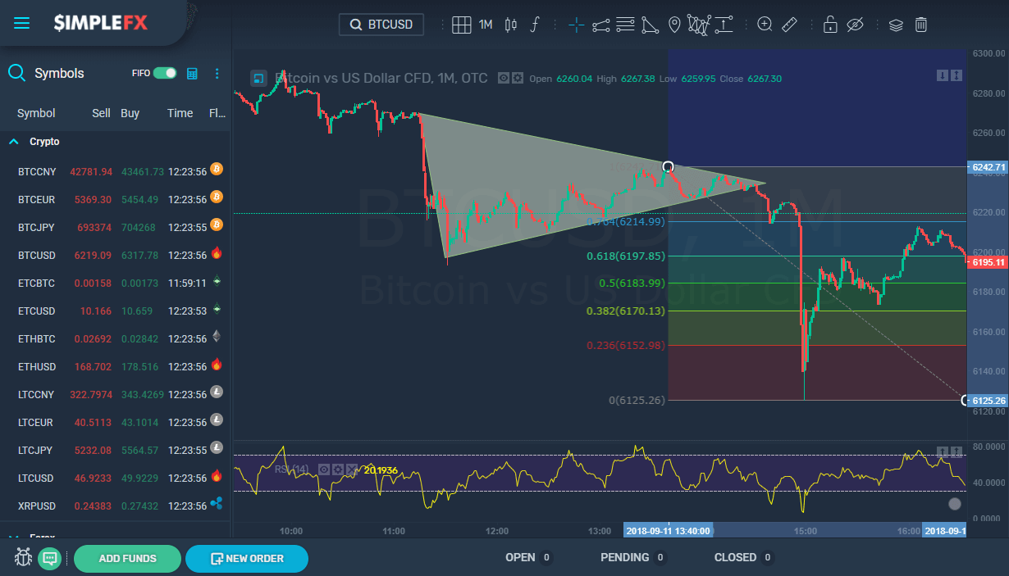Sort by the Buy column header

tap(130, 113)
